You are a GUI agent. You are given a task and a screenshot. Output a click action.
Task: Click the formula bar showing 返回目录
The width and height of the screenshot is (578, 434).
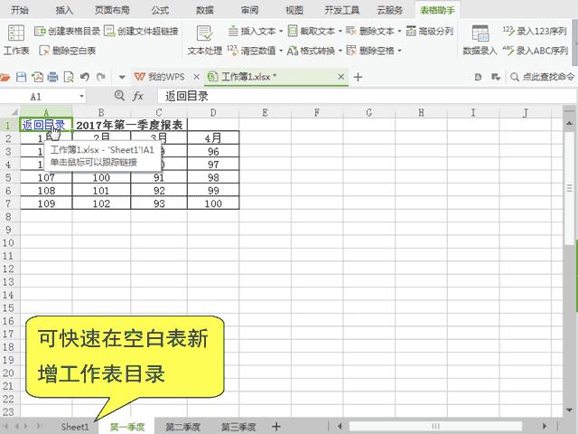[367, 97]
